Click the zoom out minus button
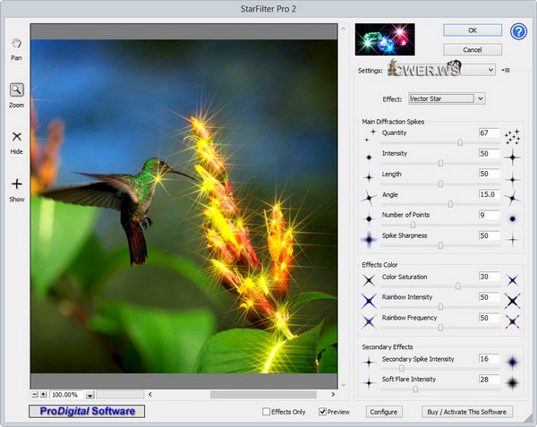The height and width of the screenshot is (427, 537). pos(34,394)
